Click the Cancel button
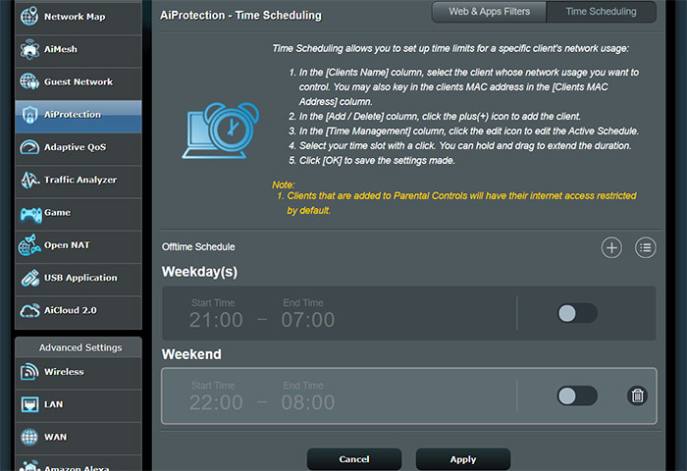687x471 pixels. [354, 459]
